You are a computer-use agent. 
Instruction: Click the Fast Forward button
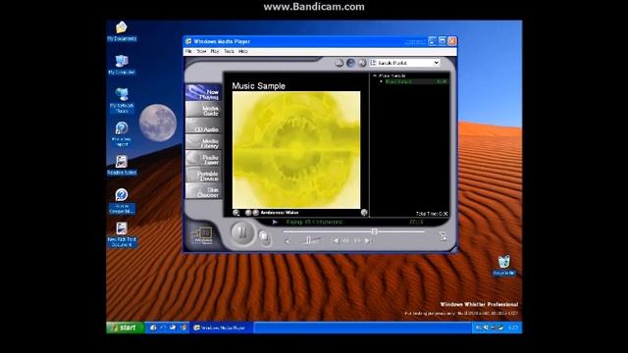[357, 240]
